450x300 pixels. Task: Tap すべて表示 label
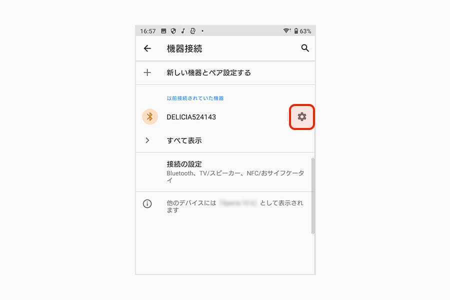[x=184, y=140]
